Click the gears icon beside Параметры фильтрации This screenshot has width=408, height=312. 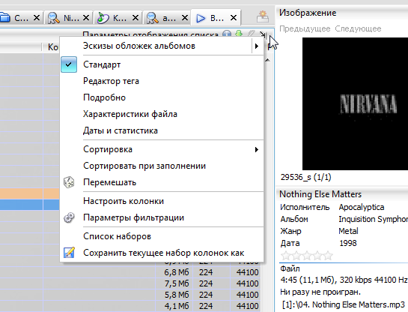click(69, 217)
